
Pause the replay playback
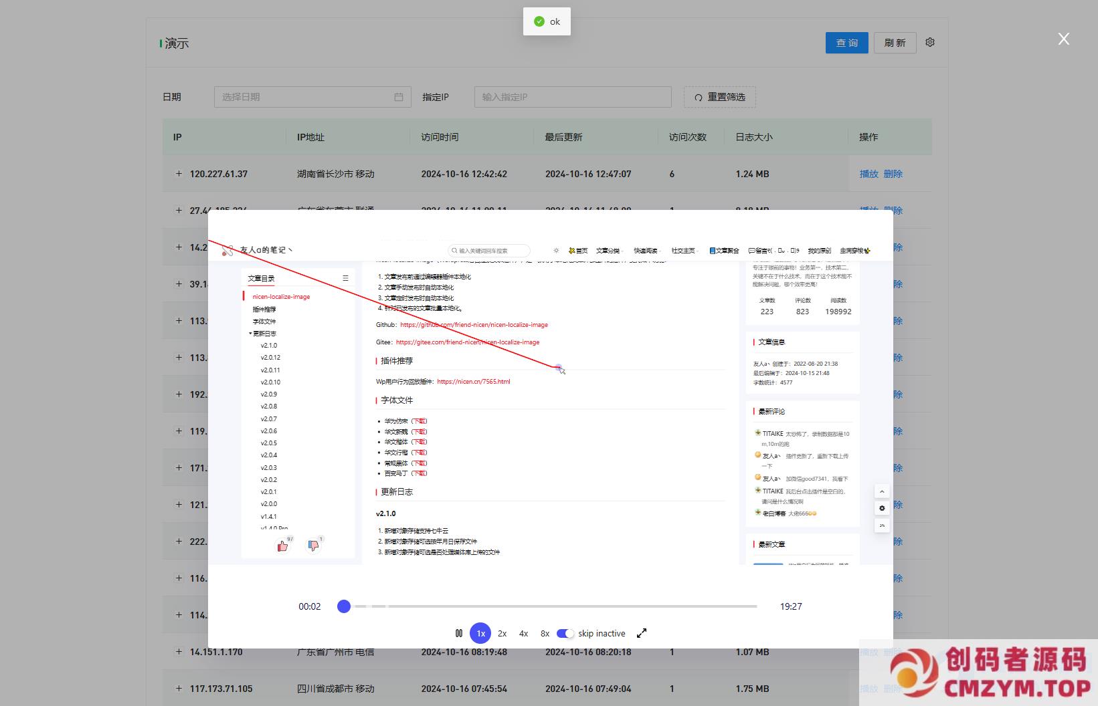click(x=459, y=633)
